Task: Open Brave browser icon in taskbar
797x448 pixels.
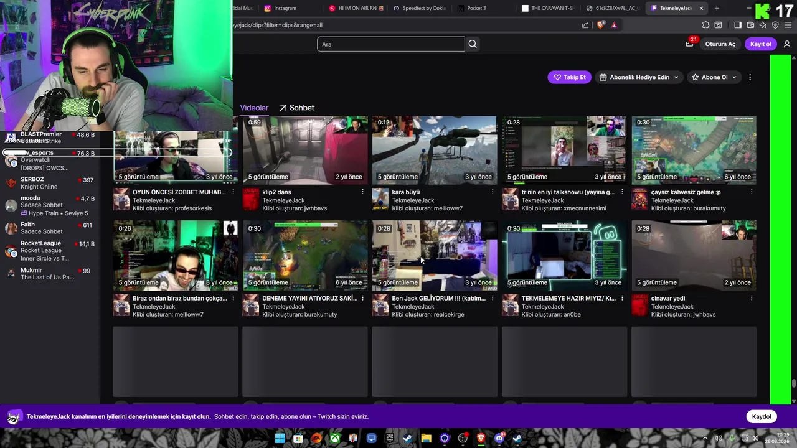Action: 481,438
